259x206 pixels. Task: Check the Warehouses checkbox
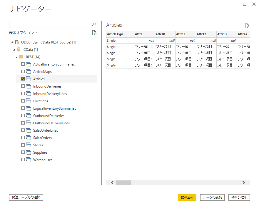pyautogui.click(x=23, y=160)
